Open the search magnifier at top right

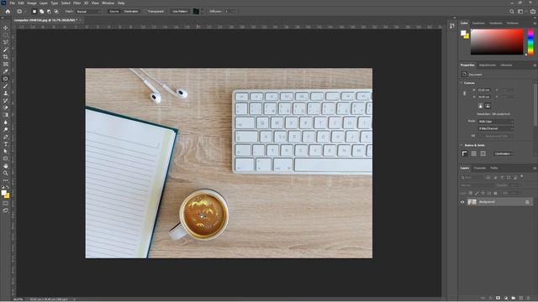pyautogui.click(x=512, y=11)
